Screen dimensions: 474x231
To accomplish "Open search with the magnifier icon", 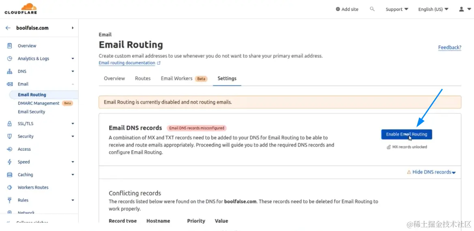I will click(x=372, y=9).
